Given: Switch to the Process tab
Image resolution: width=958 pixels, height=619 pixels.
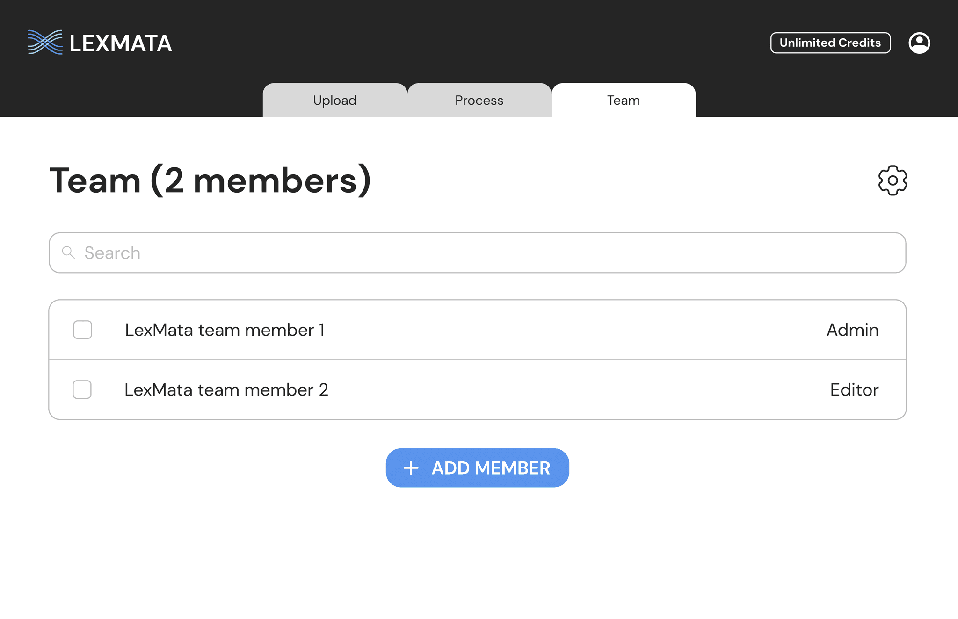Looking at the screenshot, I should tap(479, 101).
